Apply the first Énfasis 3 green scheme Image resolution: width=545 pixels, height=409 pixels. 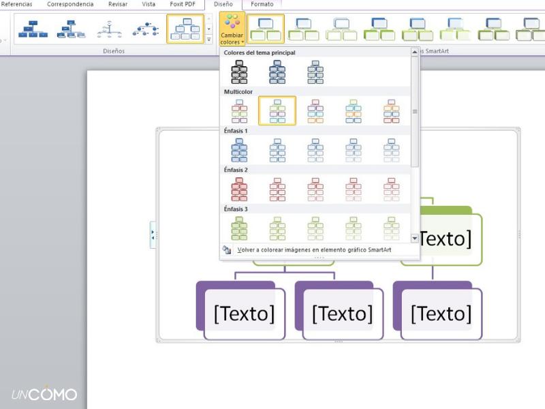(239, 228)
